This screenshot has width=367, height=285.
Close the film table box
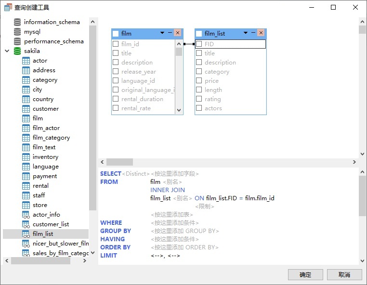click(x=178, y=33)
